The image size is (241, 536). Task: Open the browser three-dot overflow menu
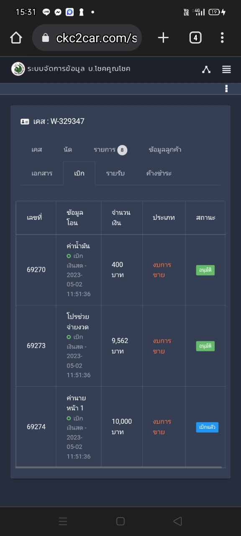[222, 38]
